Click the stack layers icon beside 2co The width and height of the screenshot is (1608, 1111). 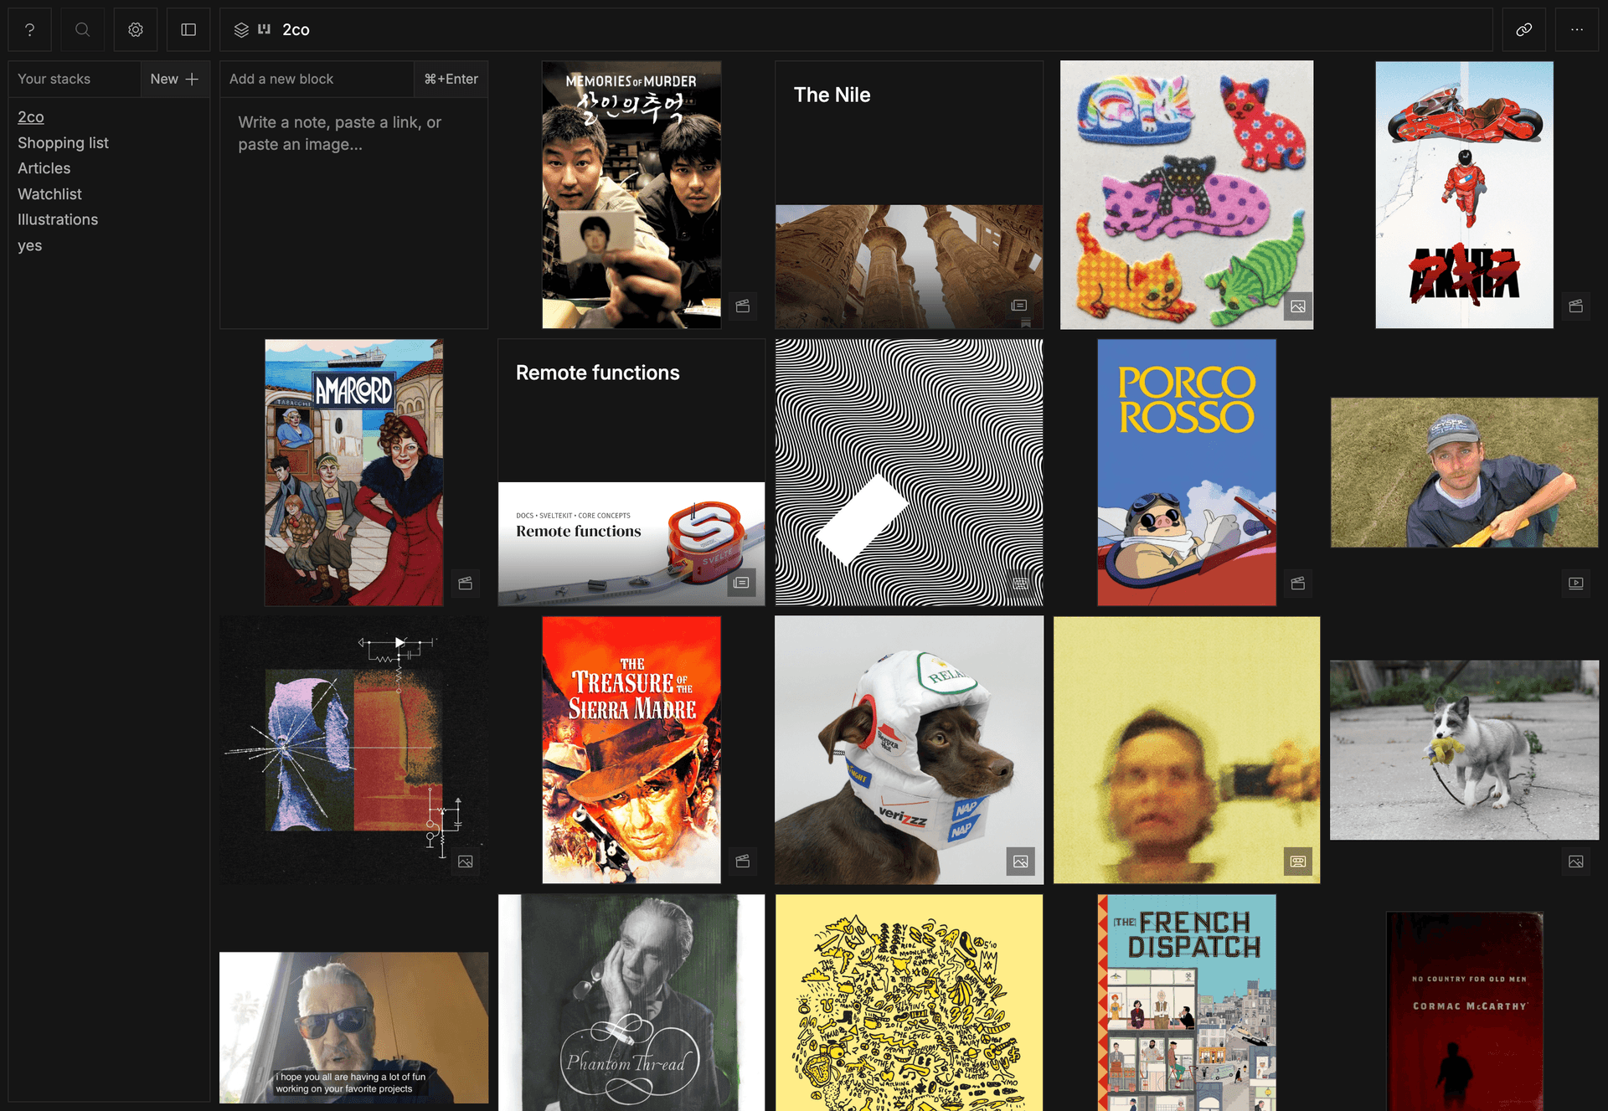pos(241,30)
